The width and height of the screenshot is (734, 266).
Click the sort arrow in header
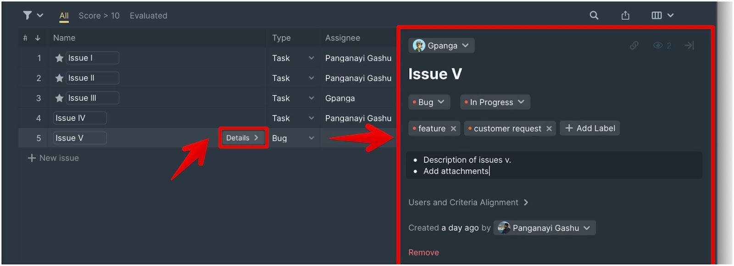pos(38,38)
